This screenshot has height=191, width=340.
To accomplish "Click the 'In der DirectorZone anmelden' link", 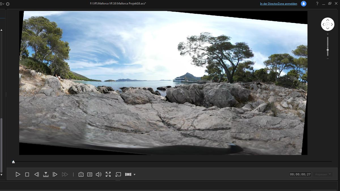I will (x=279, y=4).
